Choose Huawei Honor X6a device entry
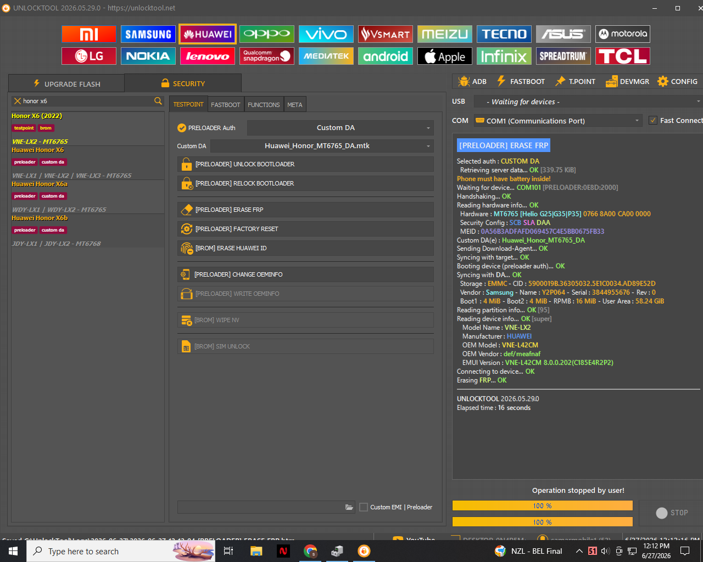Viewport: 703px width, 562px height. pos(87,196)
